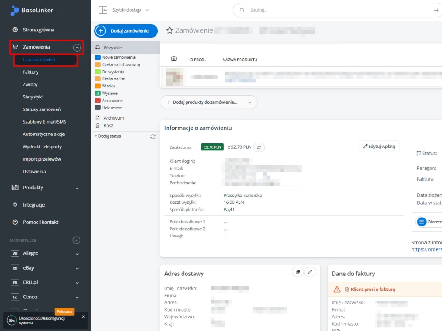Click Klient prosi o fakturę link
The image size is (442, 331).
(x=373, y=290)
